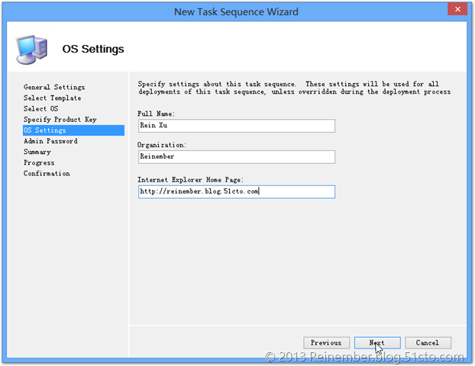Click the computer icon in the header
The image size is (475, 366).
pos(32,50)
